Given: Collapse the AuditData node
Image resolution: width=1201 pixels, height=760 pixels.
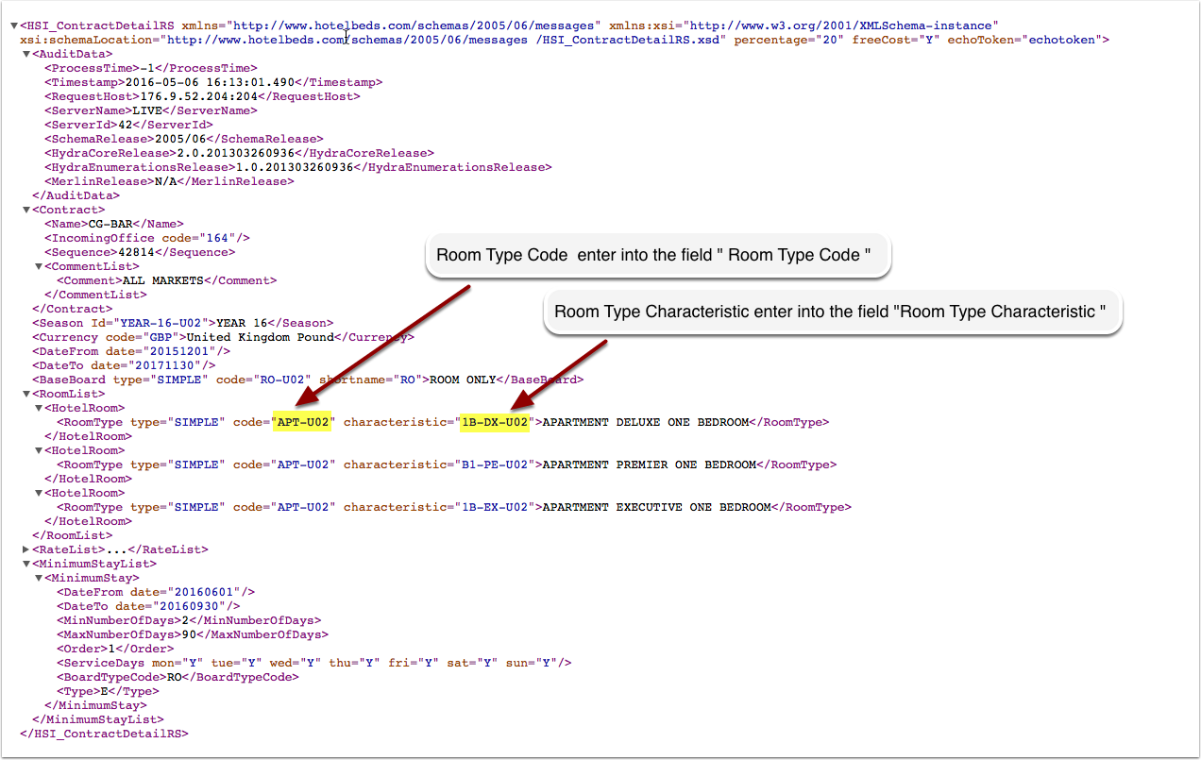Looking at the screenshot, I should (x=26, y=54).
